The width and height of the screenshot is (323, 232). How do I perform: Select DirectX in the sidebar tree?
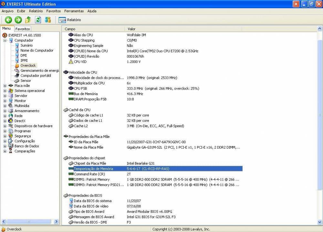(20, 121)
